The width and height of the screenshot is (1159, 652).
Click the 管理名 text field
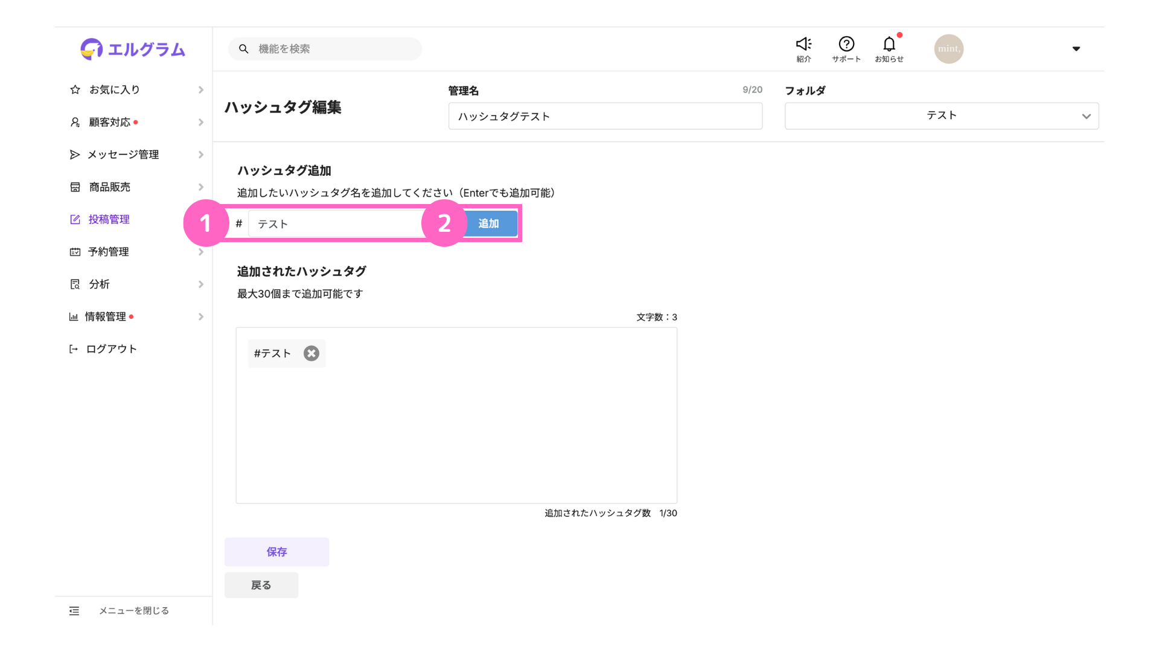click(605, 116)
